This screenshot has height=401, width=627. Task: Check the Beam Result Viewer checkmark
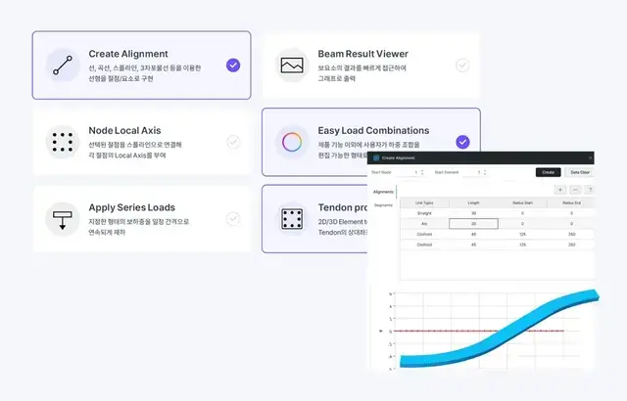click(462, 66)
